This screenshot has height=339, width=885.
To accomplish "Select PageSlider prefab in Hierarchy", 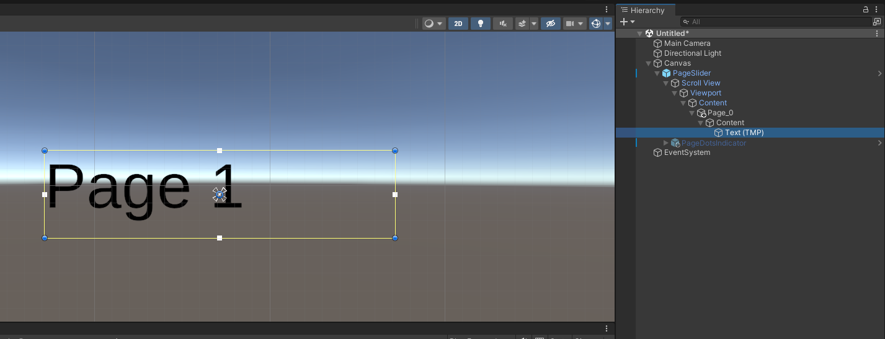I will pos(692,73).
